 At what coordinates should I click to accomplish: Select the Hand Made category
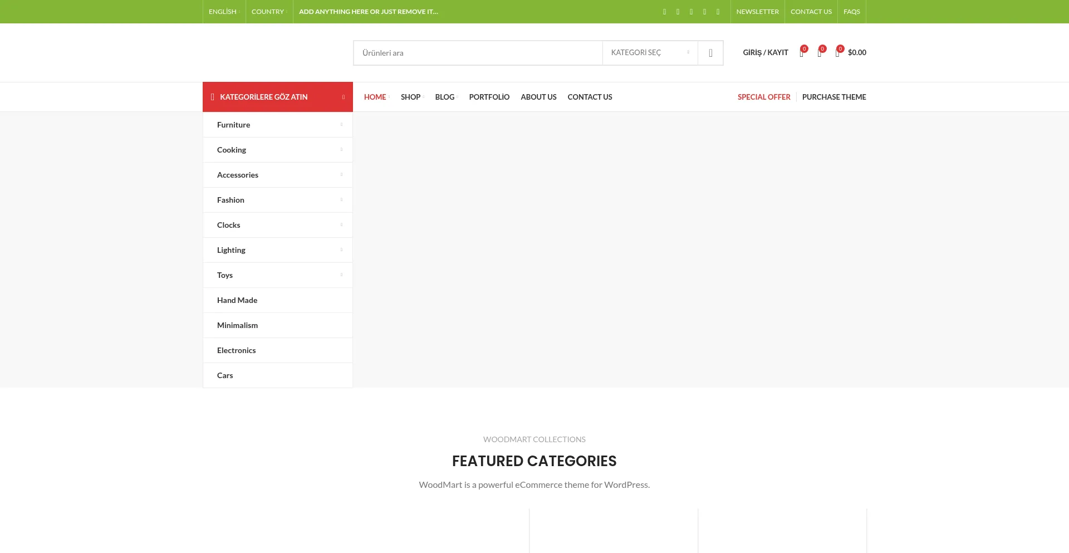click(x=278, y=300)
